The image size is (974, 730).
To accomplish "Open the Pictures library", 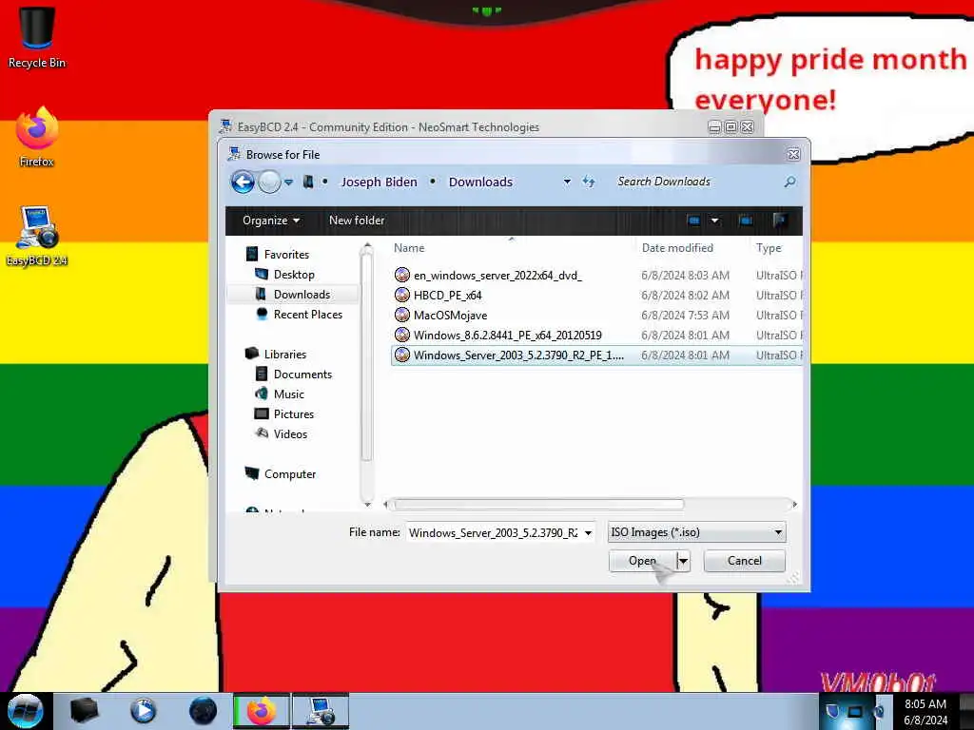I will click(x=293, y=414).
